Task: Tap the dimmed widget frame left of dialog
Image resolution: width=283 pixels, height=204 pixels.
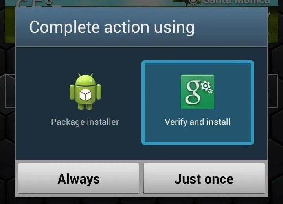Action: click(10, 91)
